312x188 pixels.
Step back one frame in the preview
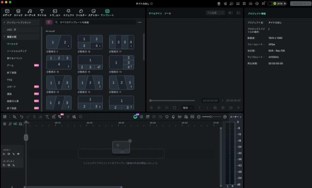pyautogui.click(x=151, y=108)
